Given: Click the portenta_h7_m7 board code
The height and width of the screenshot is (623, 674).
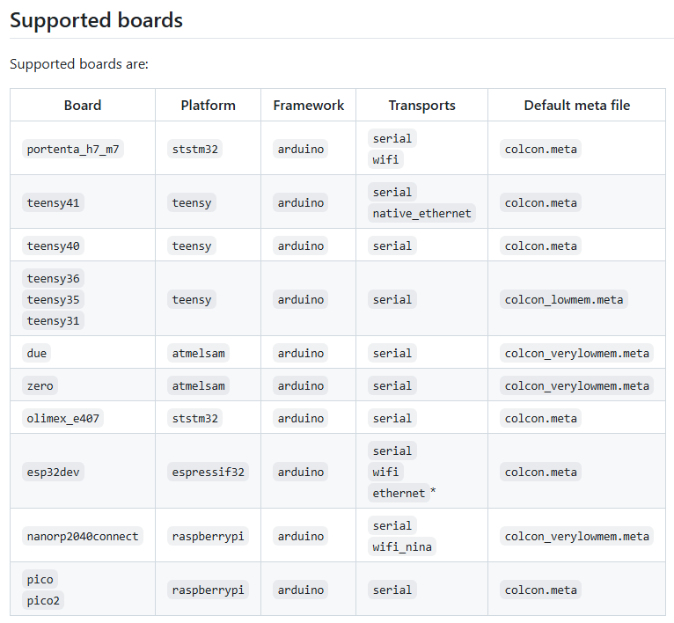Looking at the screenshot, I should 73,149.
